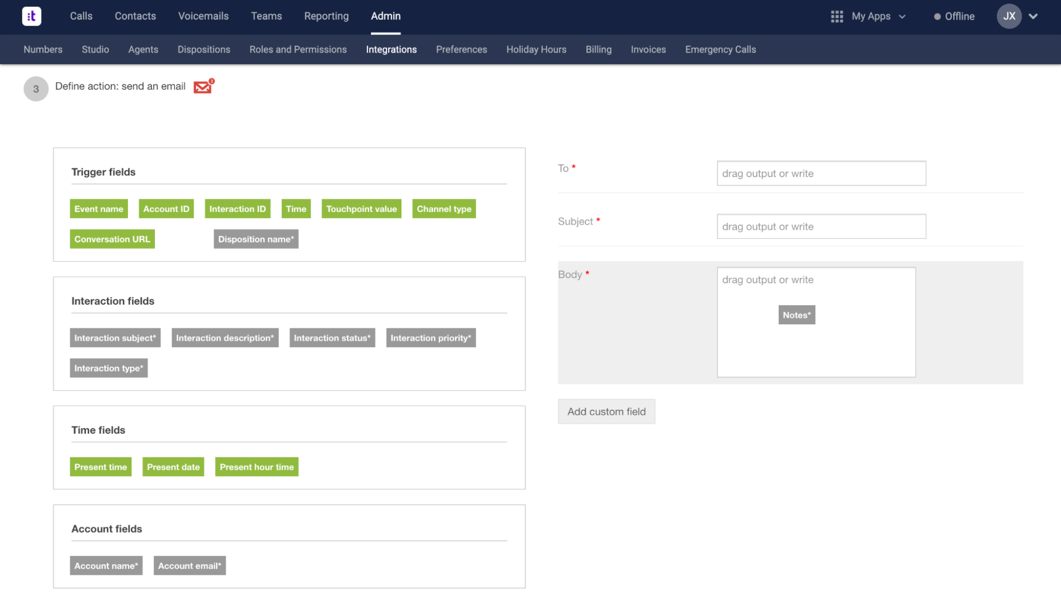Viewport: 1061px width, 603px height.
Task: Select the Account name tag
Action: pyautogui.click(x=106, y=566)
